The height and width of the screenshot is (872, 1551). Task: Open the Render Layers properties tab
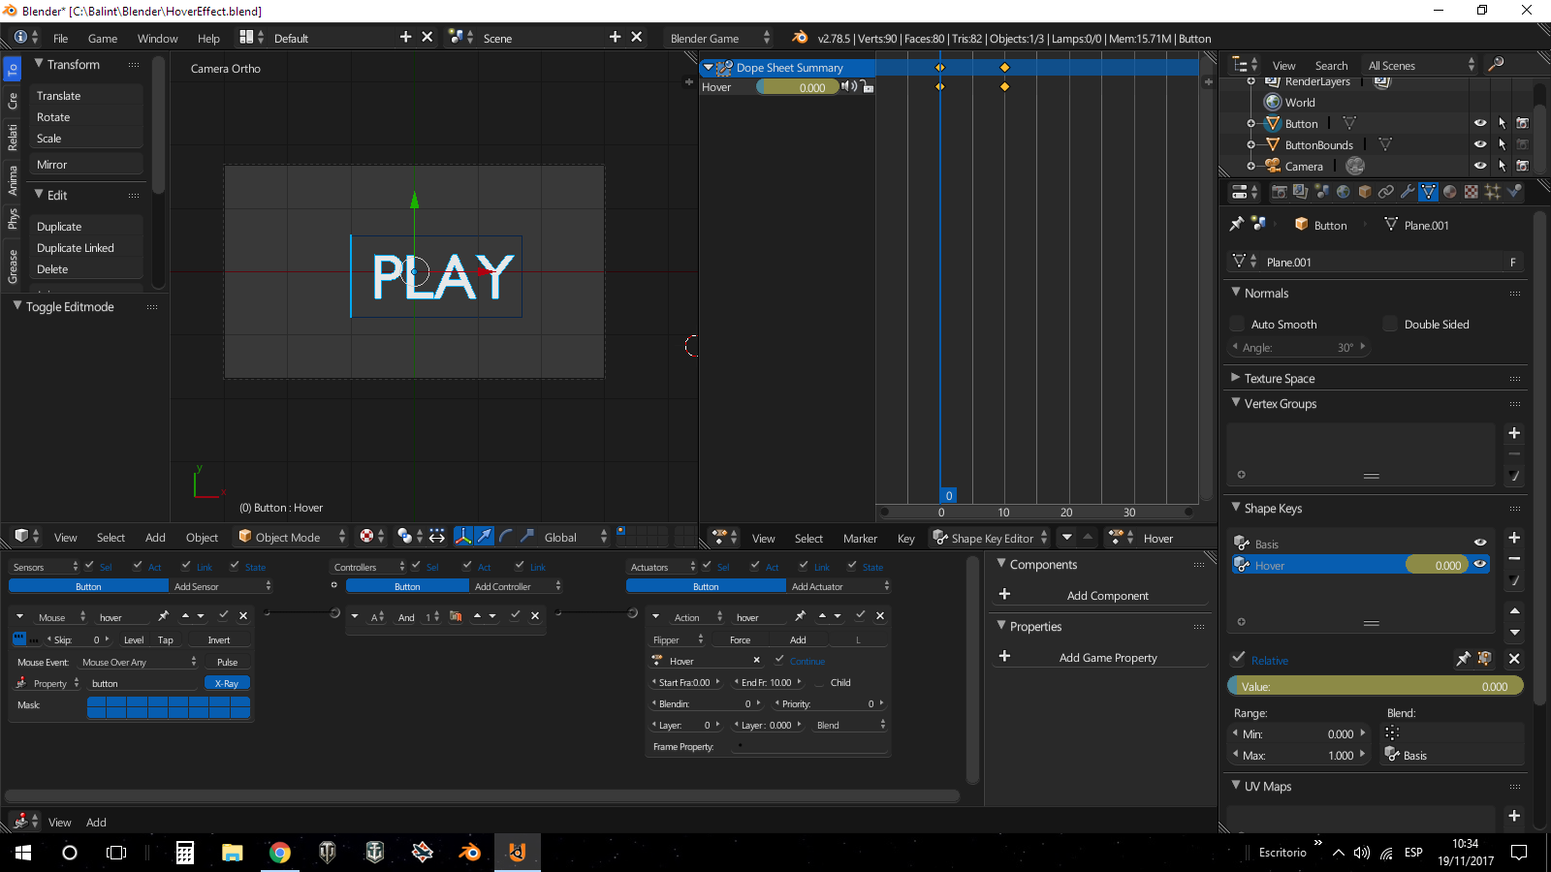click(1300, 192)
